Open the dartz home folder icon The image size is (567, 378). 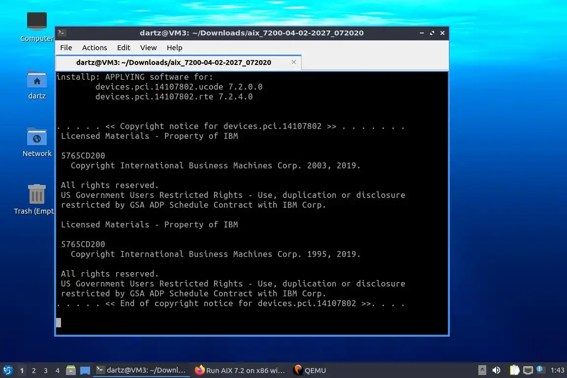tap(37, 85)
